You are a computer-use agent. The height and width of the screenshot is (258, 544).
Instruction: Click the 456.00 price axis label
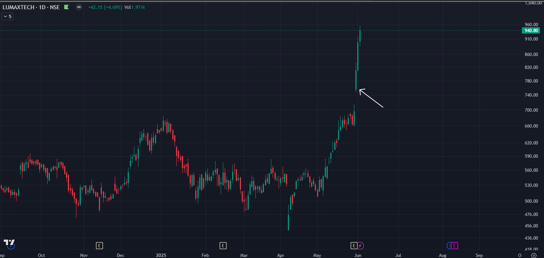coord(531,226)
